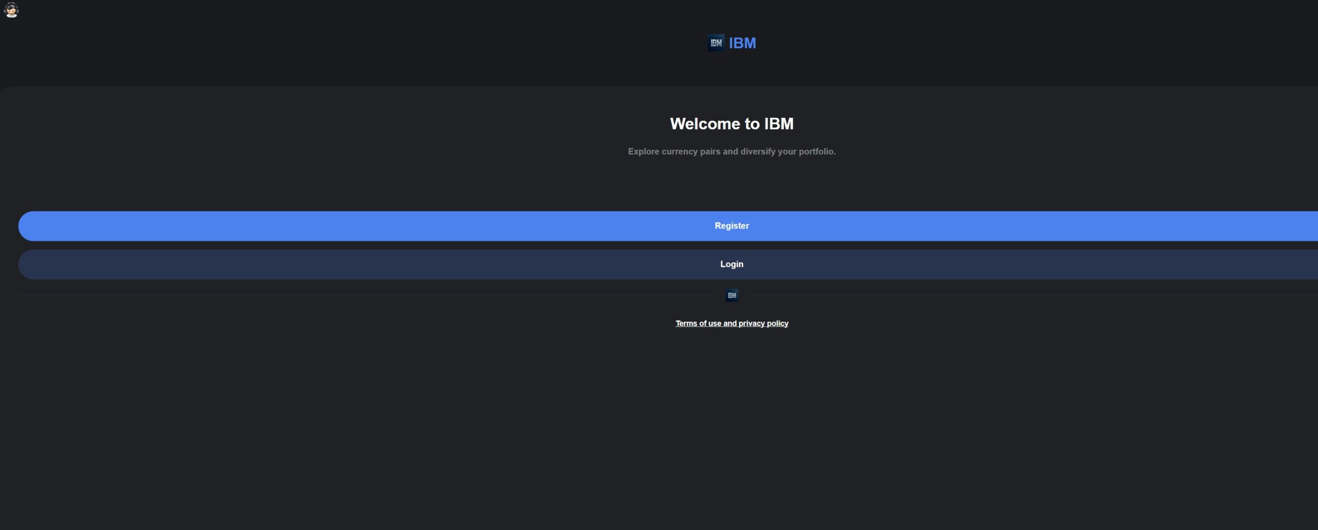Click the words 'Terms of use' in link
1318x530 pixels.
[698, 323]
